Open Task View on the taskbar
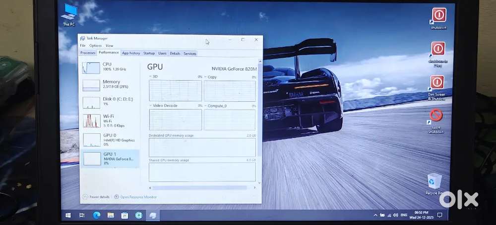This screenshot has width=496, height=225. tap(82, 215)
